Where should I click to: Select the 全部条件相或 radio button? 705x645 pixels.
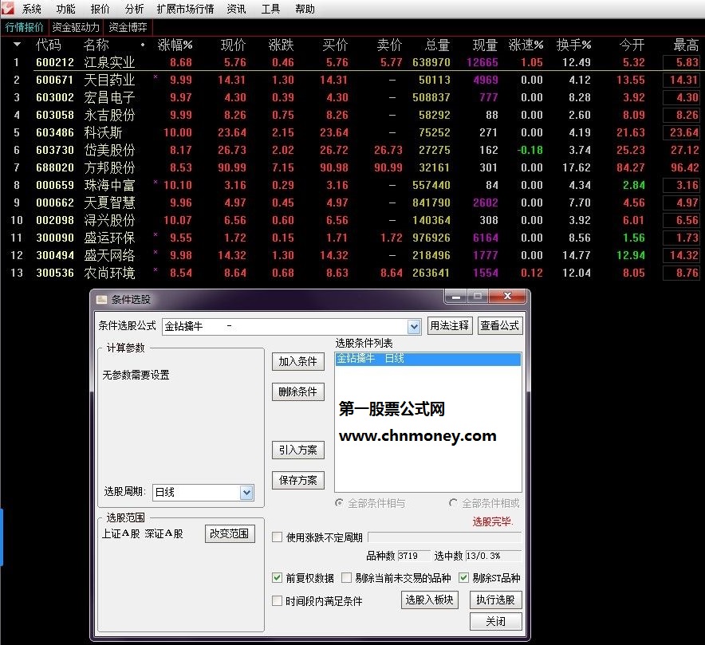453,503
